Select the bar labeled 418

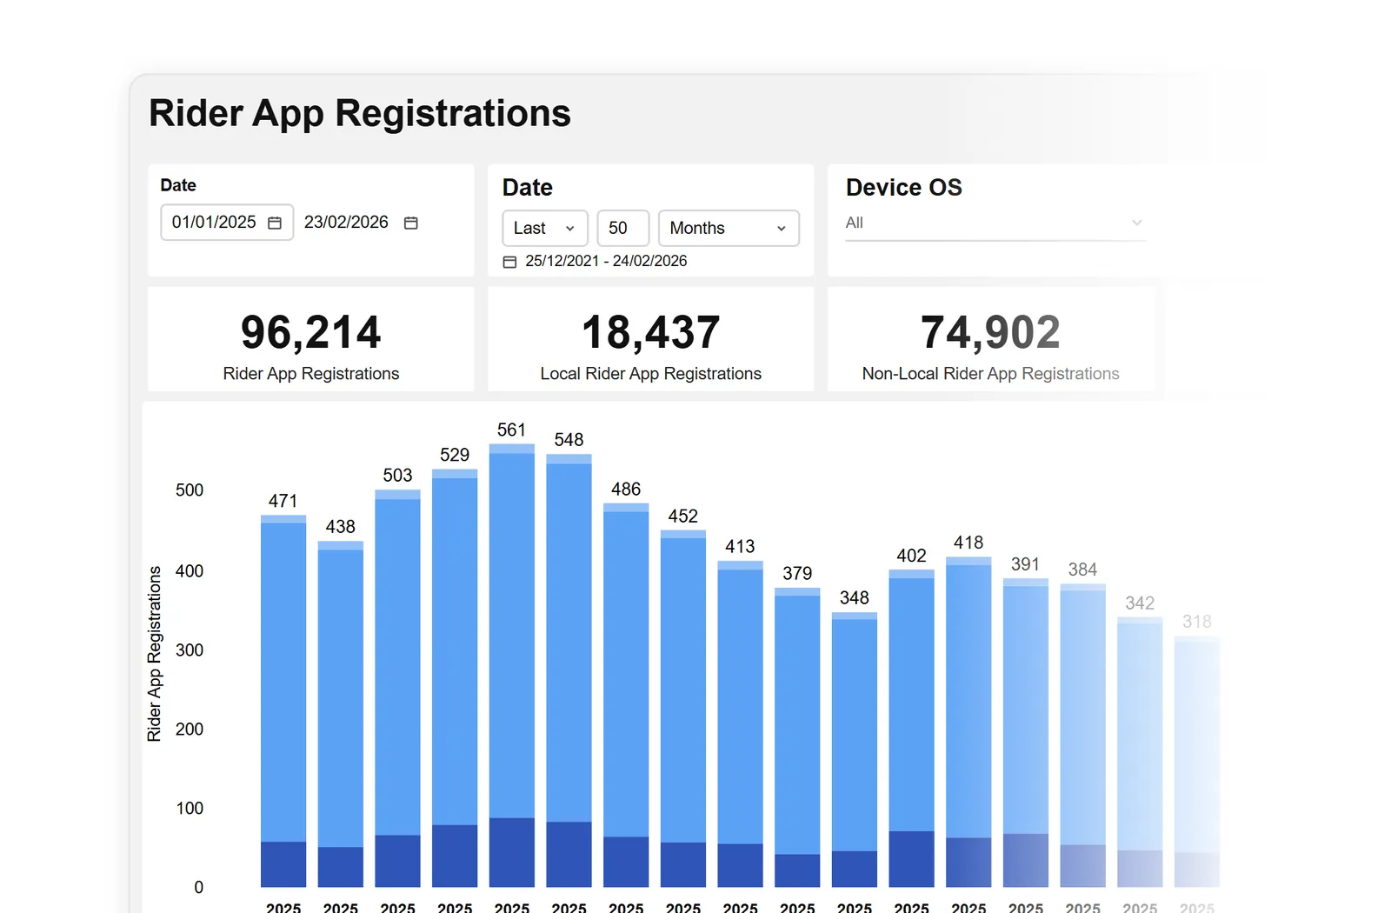tap(968, 722)
